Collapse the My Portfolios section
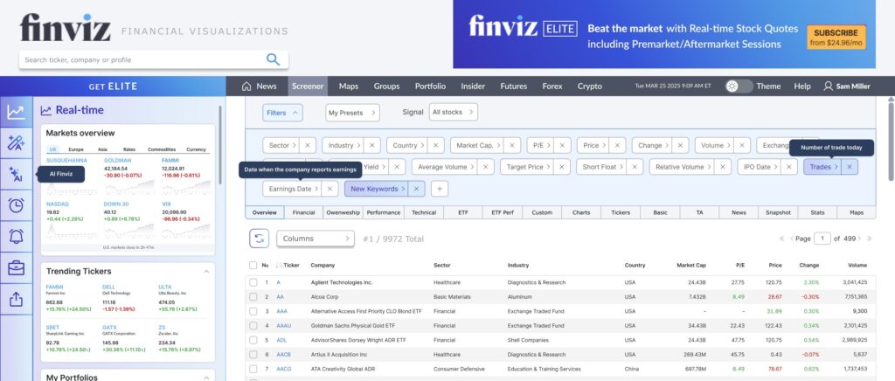The width and height of the screenshot is (895, 381). (x=206, y=377)
